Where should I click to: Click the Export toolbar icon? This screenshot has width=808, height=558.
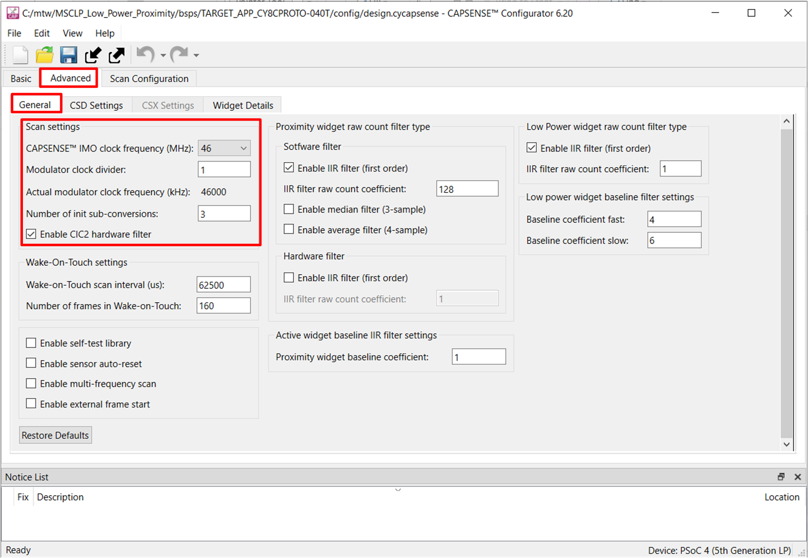(117, 55)
